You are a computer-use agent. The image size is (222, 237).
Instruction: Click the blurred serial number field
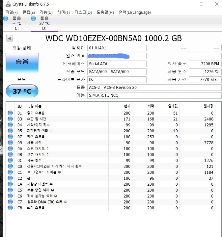point(117,56)
